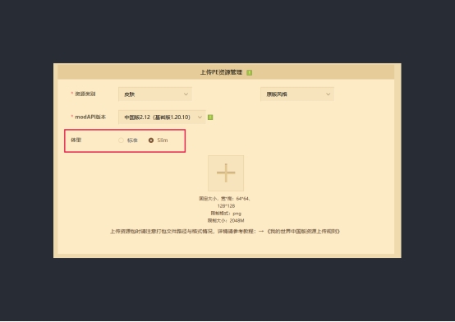Open the modAPI版本 dropdown 中国版2.12
The height and width of the screenshot is (322, 455).
pyautogui.click(x=162, y=117)
